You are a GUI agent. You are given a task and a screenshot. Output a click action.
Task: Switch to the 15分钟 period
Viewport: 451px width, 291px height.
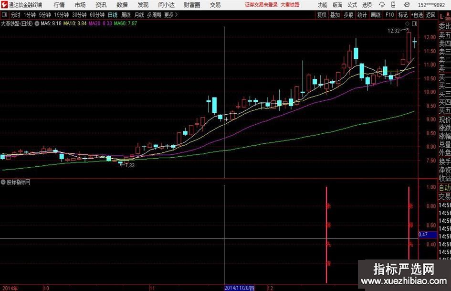(x=61, y=15)
